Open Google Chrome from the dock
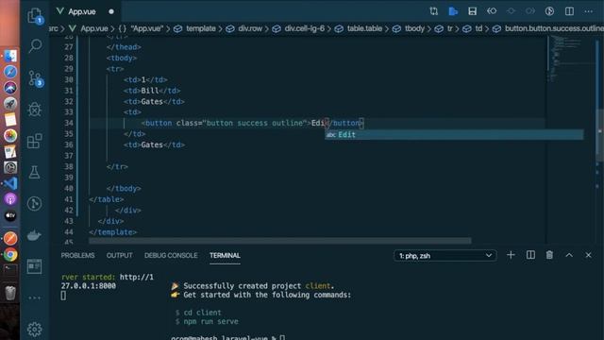Viewport: 604px width, 340px height. click(10, 255)
